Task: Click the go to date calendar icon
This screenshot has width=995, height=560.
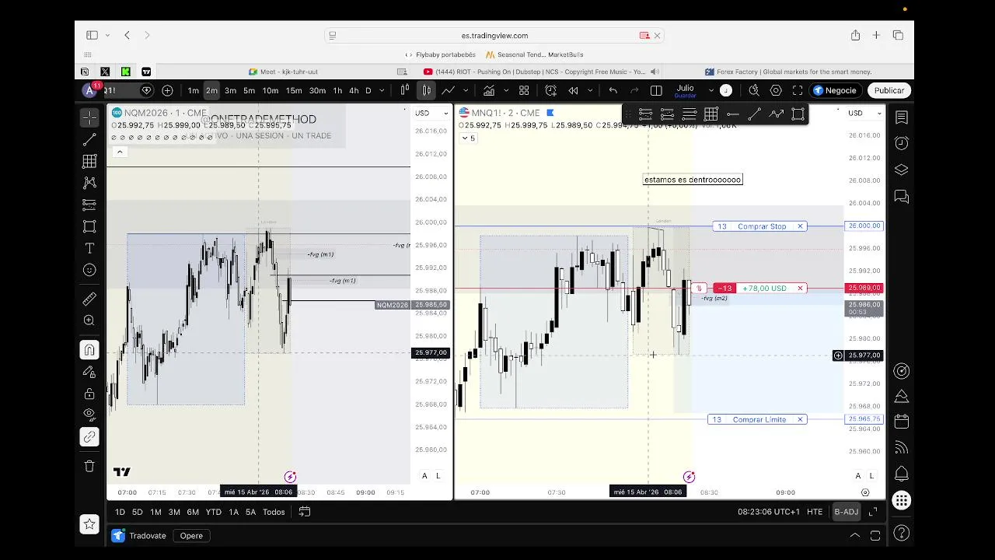Action: point(305,512)
